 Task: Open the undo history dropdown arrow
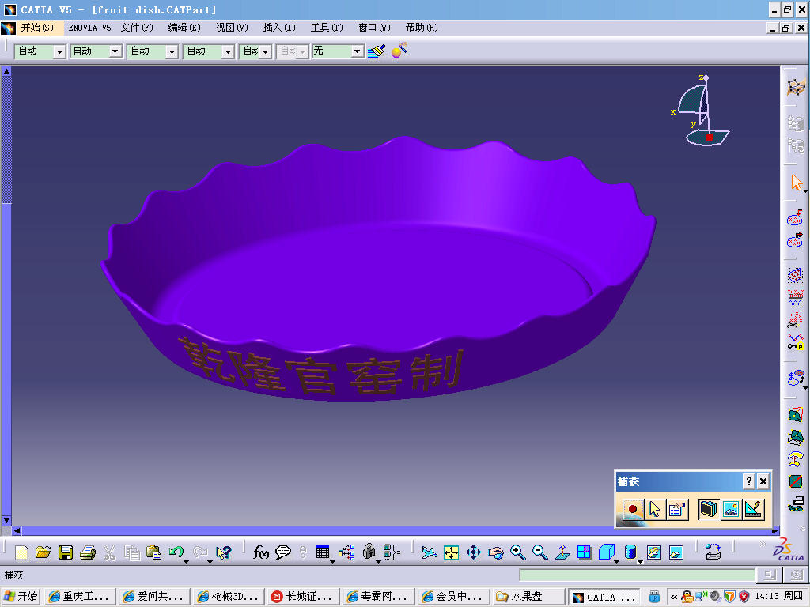(x=186, y=561)
